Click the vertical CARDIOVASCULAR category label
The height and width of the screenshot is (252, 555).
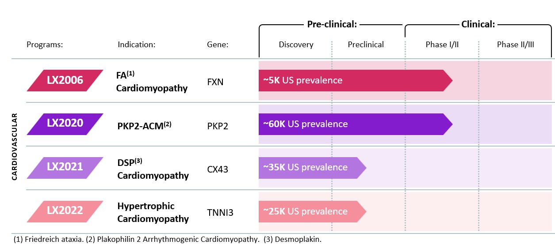(14, 147)
